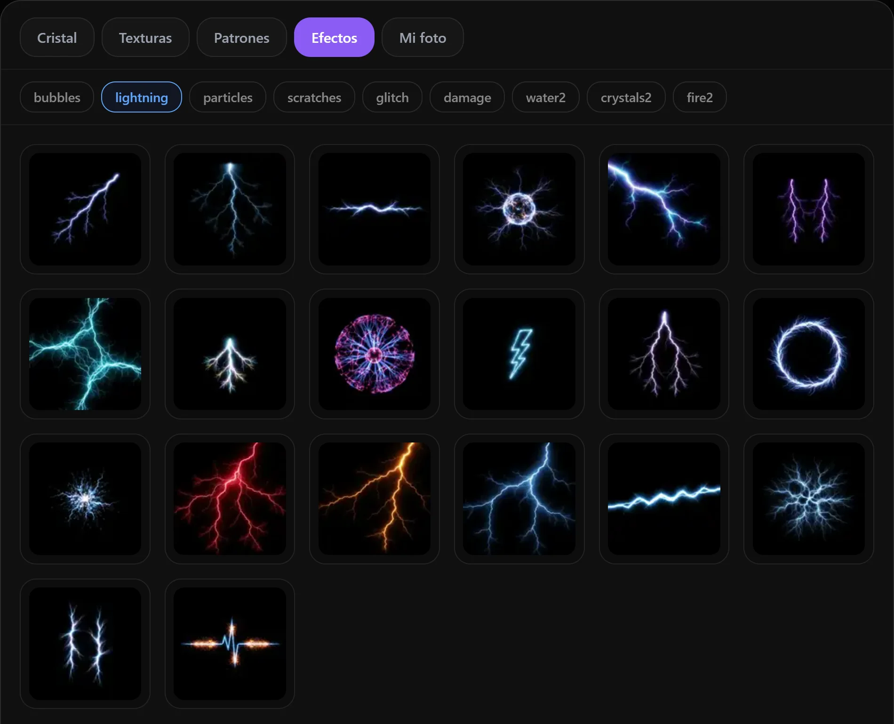Open the damage effects subcategory
Viewport: 894px width, 724px height.
point(467,97)
